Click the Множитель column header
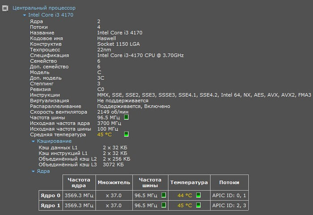 click(114, 183)
